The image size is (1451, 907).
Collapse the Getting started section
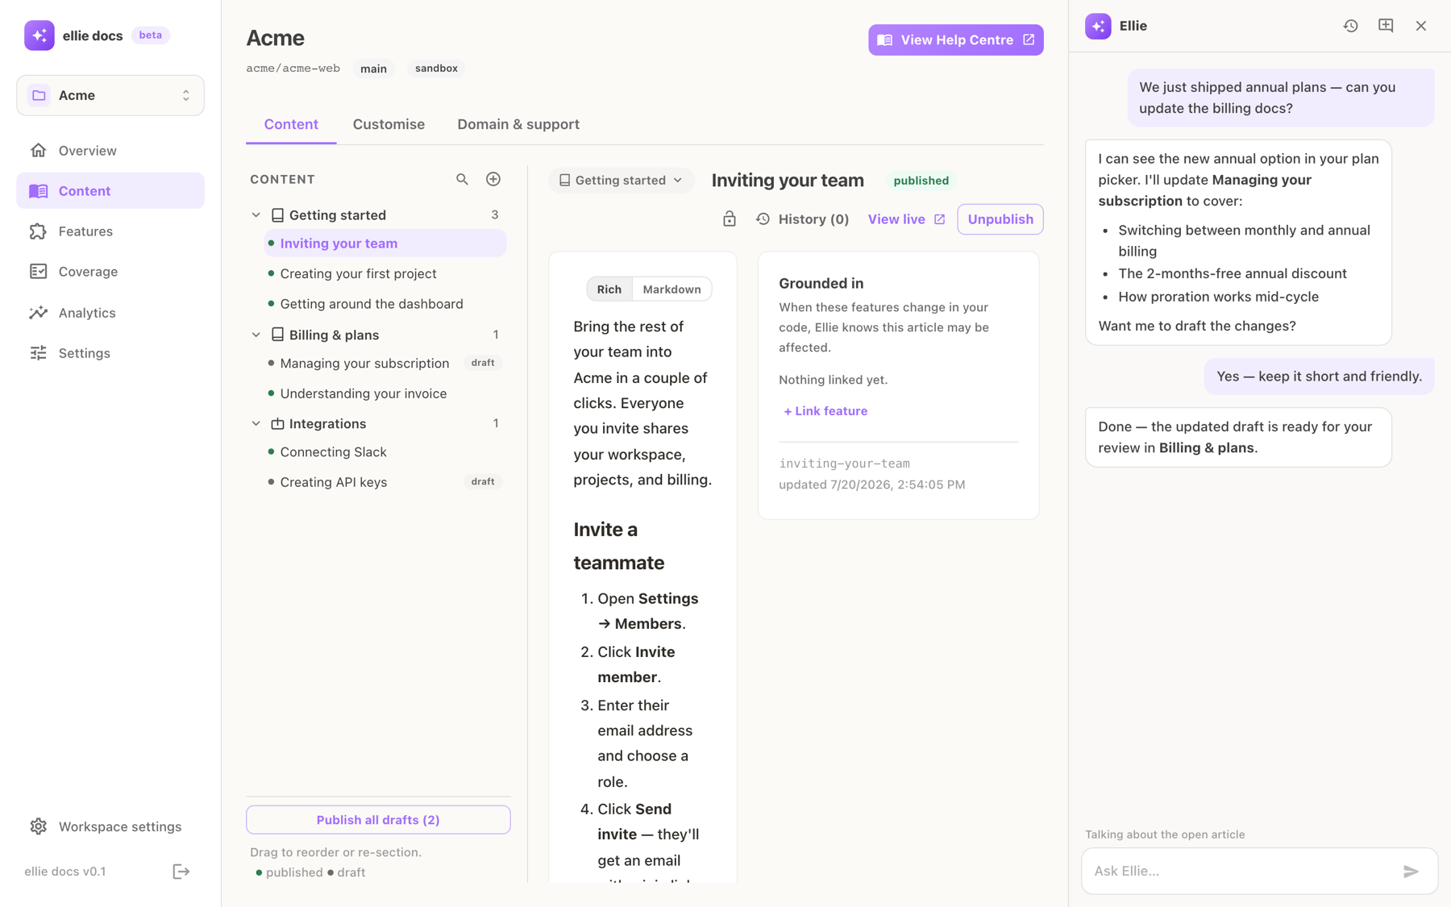tap(256, 215)
